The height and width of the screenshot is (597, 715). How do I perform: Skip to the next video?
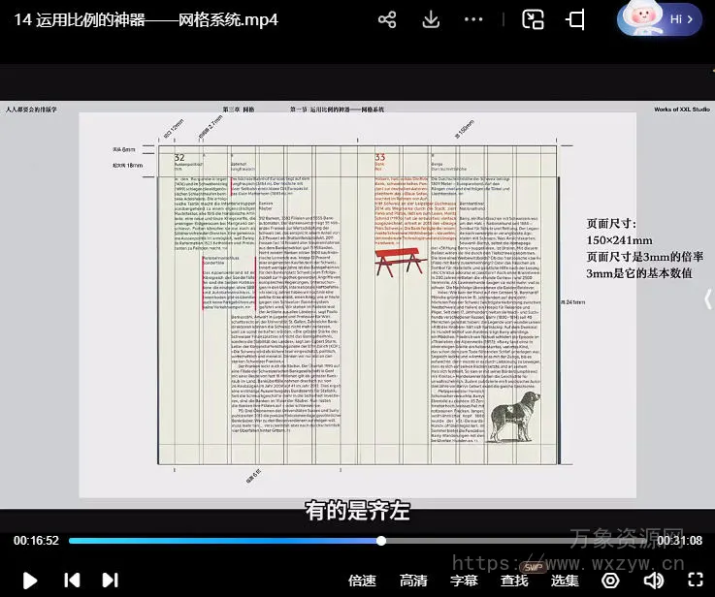point(110,580)
